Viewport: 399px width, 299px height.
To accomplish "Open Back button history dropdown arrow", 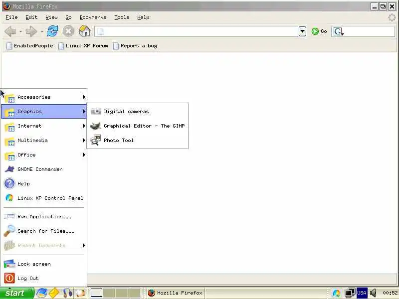I will click(x=20, y=31).
